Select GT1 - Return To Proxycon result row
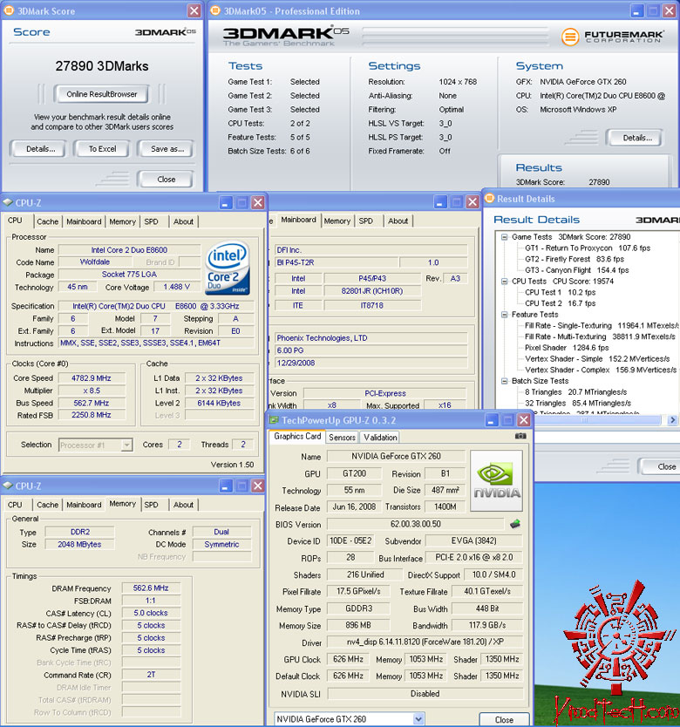The image size is (680, 727). pos(588,248)
